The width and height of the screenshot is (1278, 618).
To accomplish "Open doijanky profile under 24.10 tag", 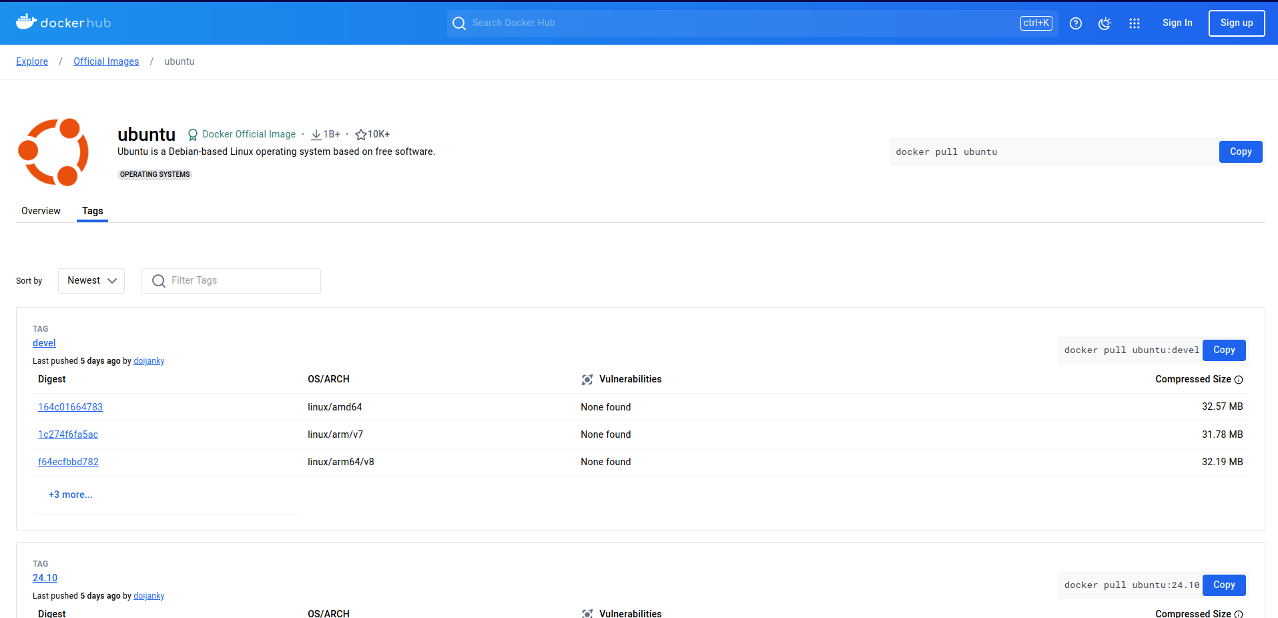I will coord(149,596).
